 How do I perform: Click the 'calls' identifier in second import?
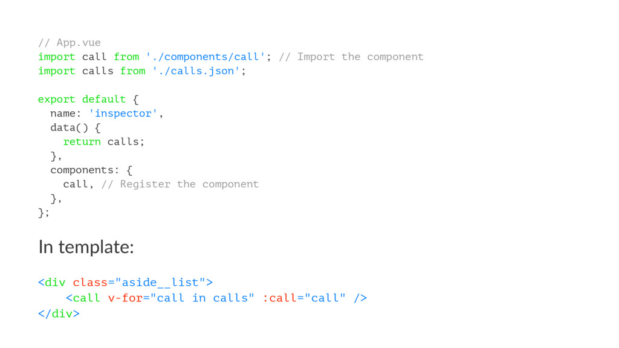coord(97,71)
